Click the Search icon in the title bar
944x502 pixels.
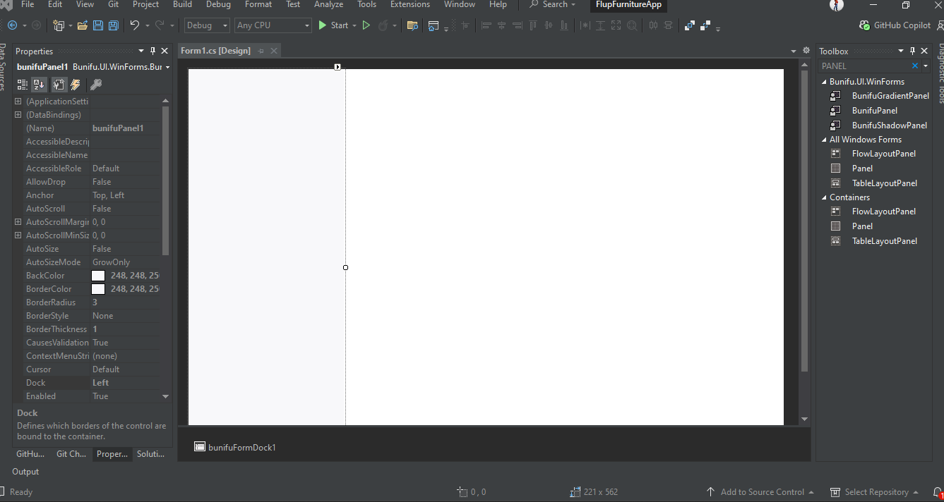point(534,5)
